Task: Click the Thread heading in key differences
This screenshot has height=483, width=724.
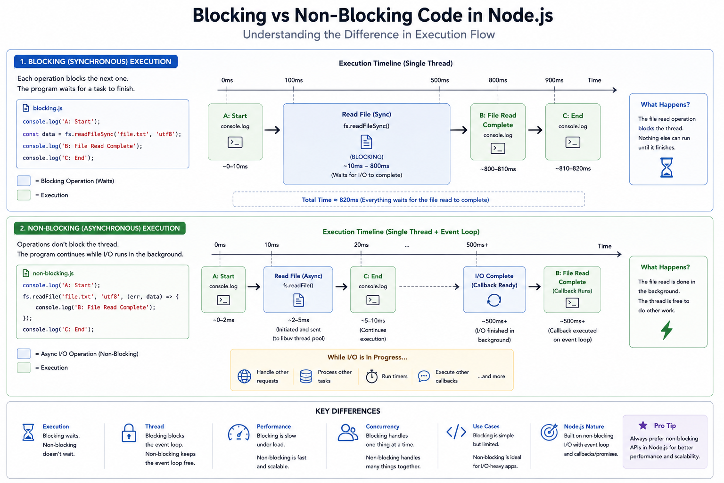Action: (155, 426)
